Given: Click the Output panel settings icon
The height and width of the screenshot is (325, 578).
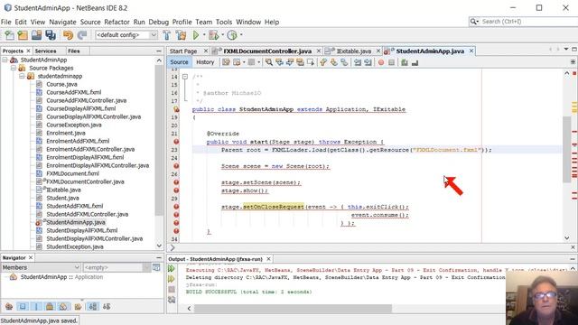Looking at the screenshot, I should (172, 300).
